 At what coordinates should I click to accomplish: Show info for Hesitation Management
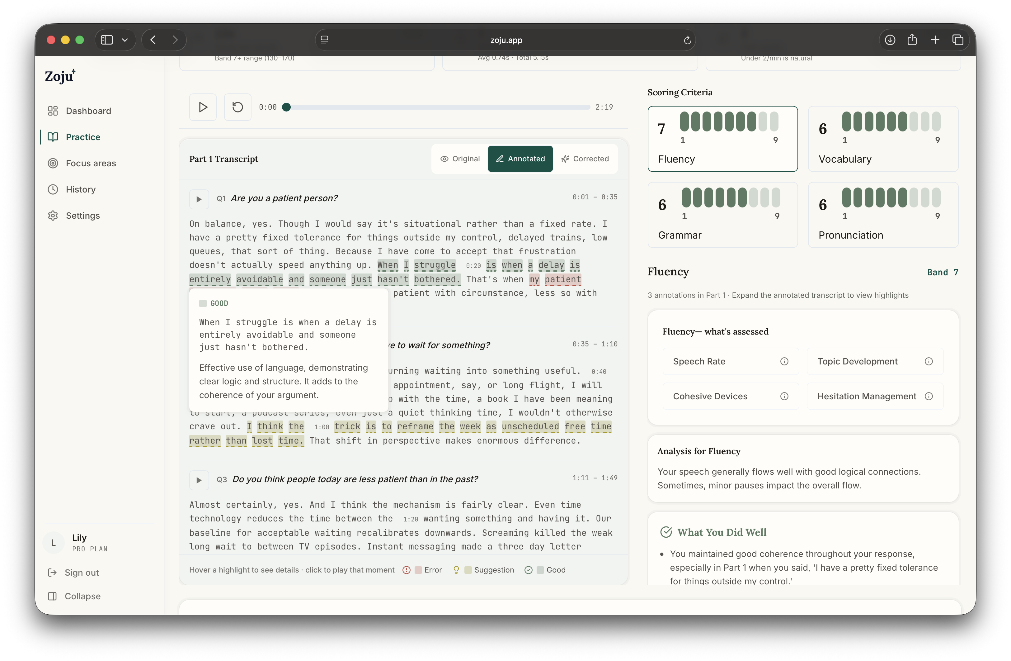(x=929, y=396)
